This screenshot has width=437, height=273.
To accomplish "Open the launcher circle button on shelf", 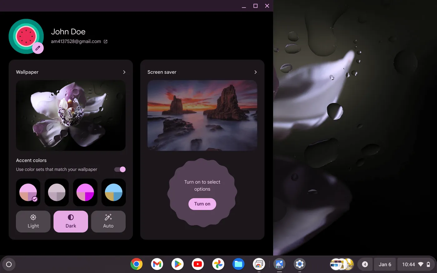I will (x=9, y=264).
